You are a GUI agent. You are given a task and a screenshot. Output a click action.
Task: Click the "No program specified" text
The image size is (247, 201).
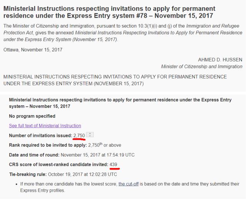[x=32, y=116]
